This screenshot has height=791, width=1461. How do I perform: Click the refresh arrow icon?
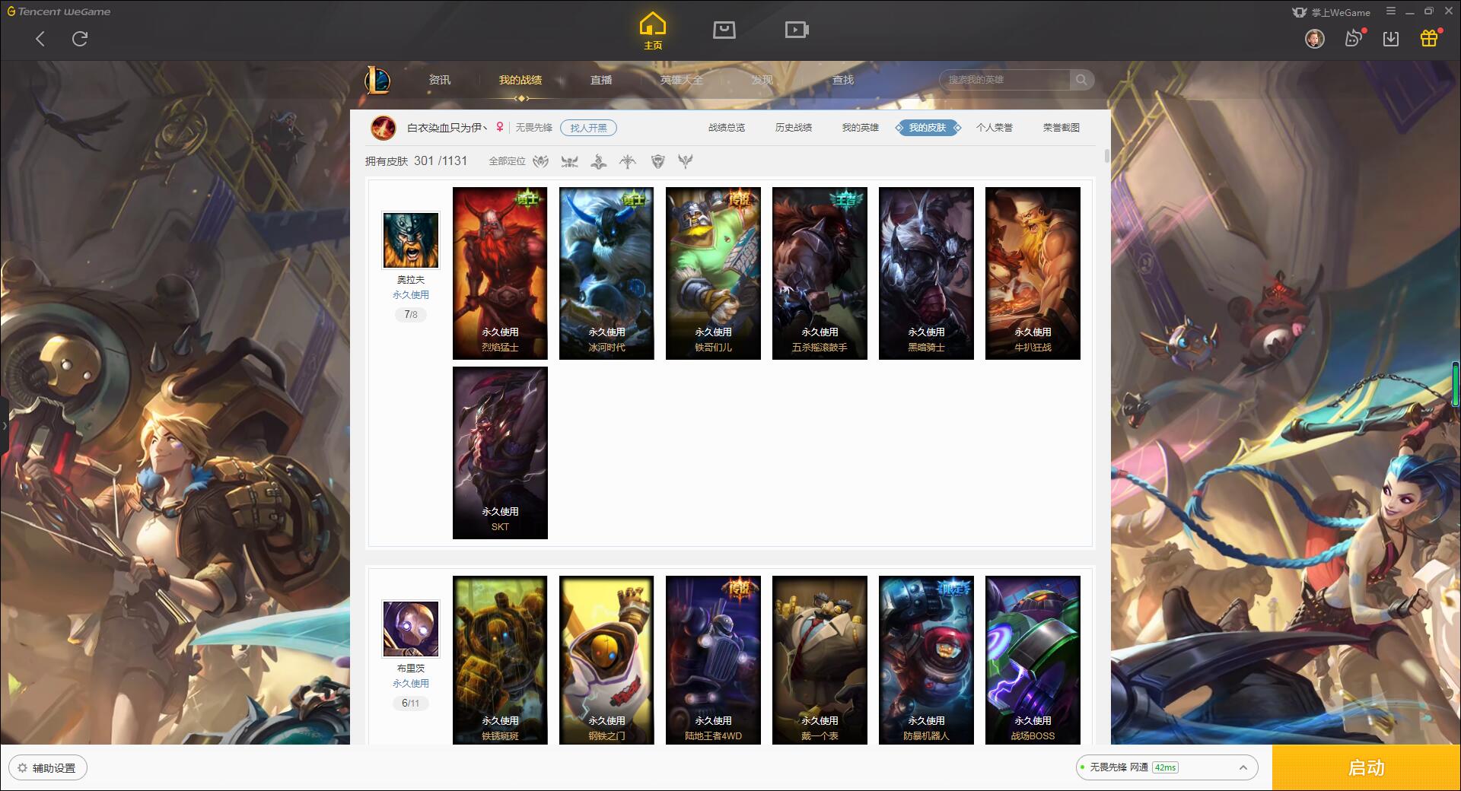80,39
